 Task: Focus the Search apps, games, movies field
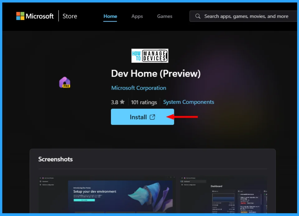(x=243, y=16)
